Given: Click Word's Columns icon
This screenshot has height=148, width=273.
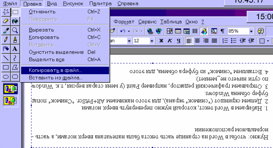Looking at the screenshot, I should 195,31.
